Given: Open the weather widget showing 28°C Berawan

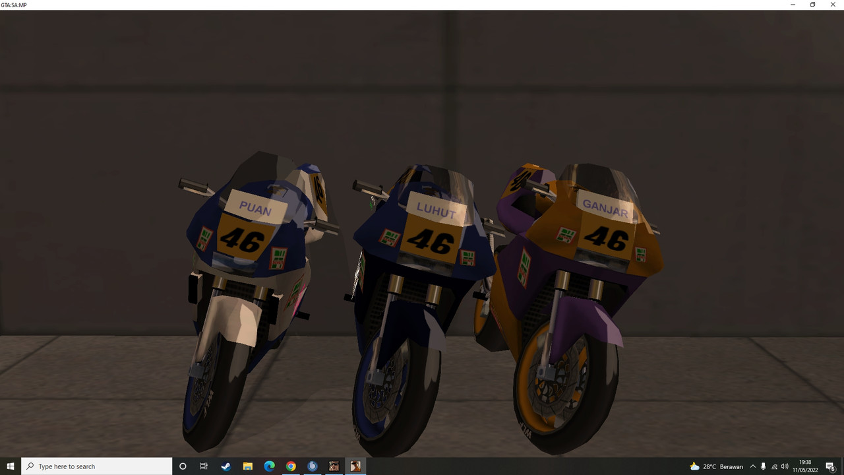Looking at the screenshot, I should [715, 466].
